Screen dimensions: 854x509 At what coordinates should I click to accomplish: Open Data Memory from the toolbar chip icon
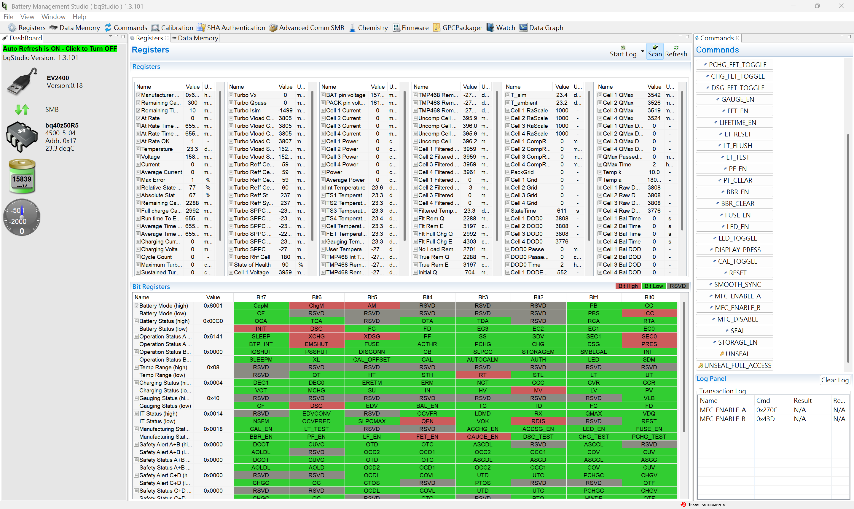pyautogui.click(x=53, y=28)
